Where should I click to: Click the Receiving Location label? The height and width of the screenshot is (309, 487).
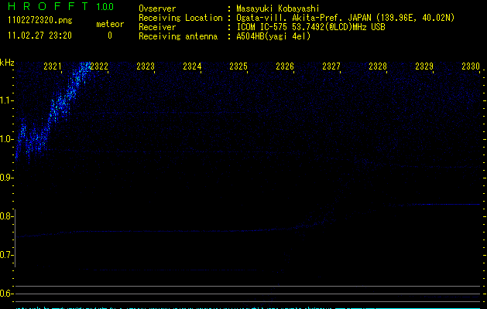coord(180,18)
